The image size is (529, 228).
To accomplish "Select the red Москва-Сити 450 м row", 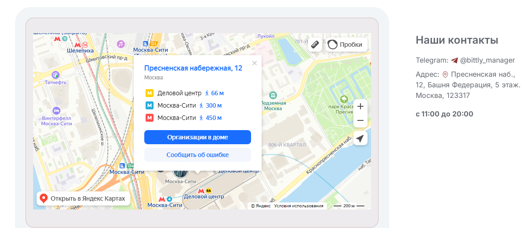I will pyautogui.click(x=184, y=118).
